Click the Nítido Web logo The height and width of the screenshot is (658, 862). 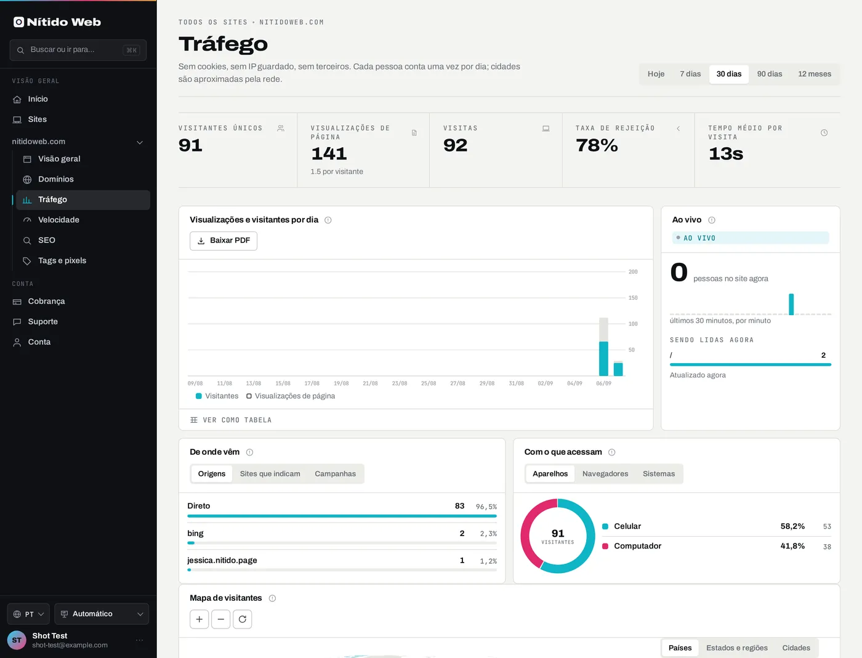[57, 22]
